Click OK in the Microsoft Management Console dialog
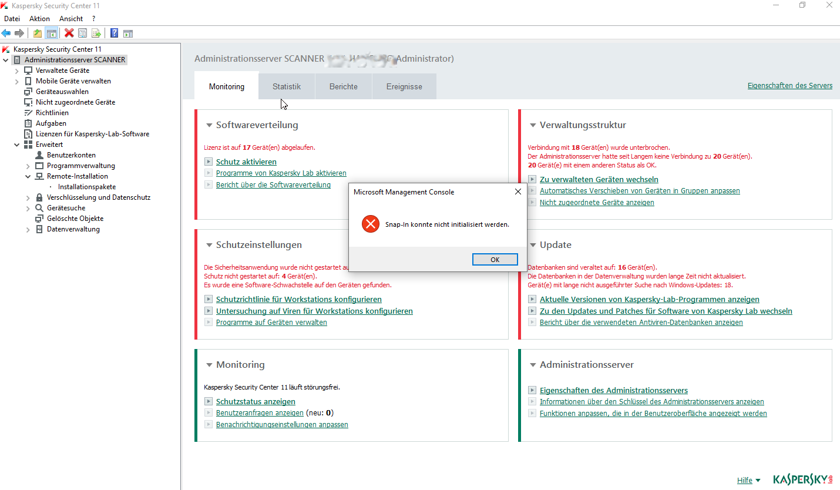This screenshot has height=490, width=840. (x=495, y=260)
